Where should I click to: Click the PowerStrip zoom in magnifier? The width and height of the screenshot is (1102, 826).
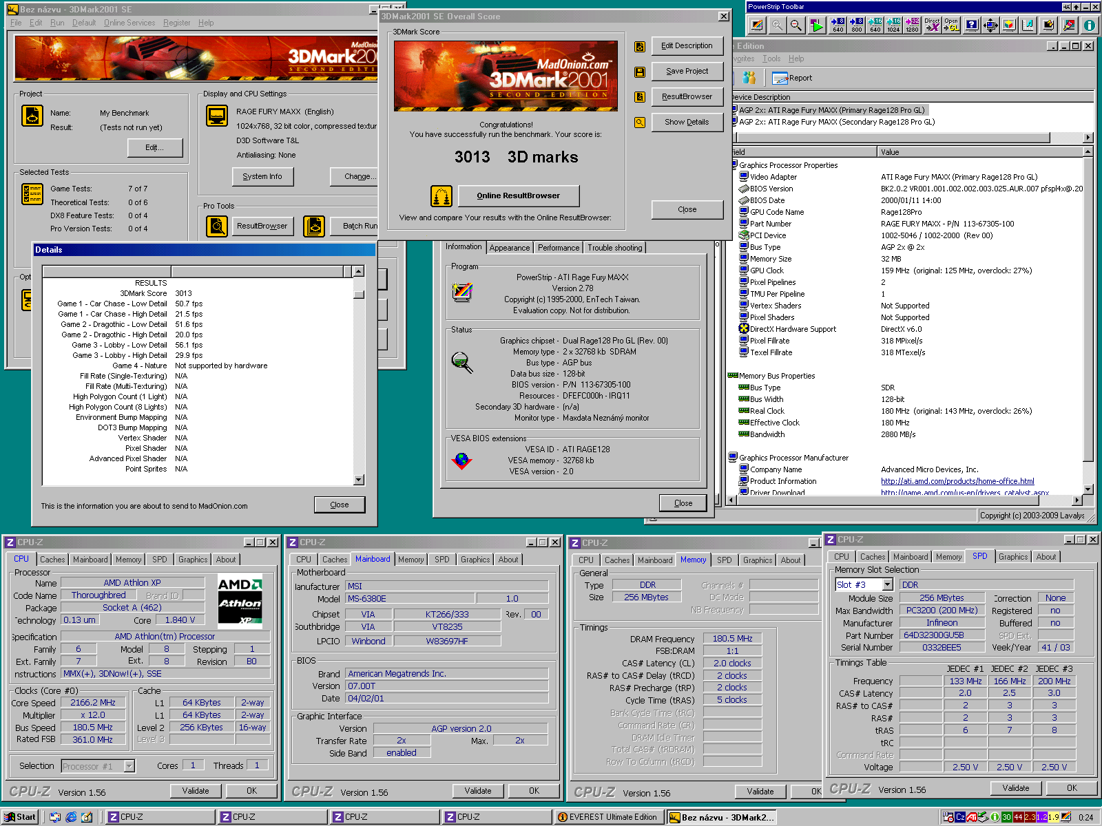coord(777,25)
